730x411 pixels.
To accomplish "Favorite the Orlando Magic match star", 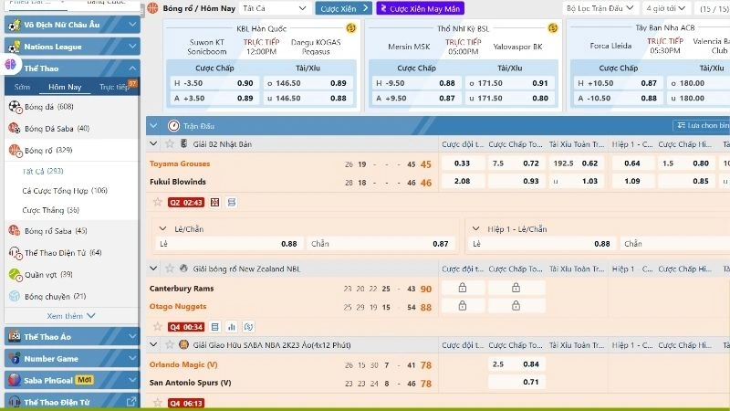I will (x=157, y=403).
